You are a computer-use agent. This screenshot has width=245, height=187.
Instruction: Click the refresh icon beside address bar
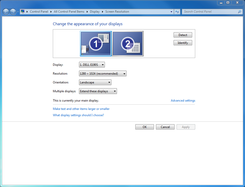coord(177,12)
